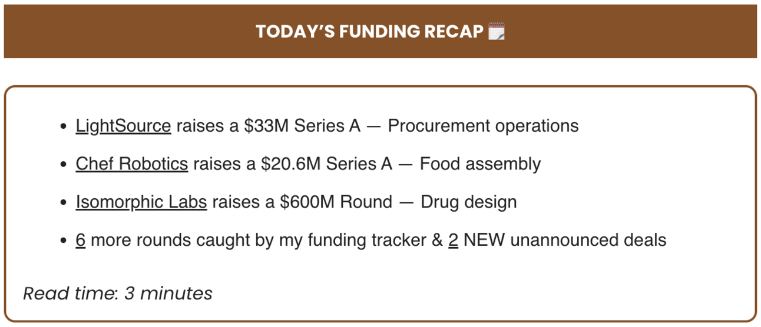The image size is (761, 327).
Task: Open the LightSource company link
Action: [123, 126]
